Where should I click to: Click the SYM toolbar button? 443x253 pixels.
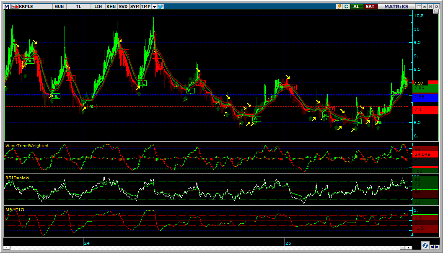135,6
